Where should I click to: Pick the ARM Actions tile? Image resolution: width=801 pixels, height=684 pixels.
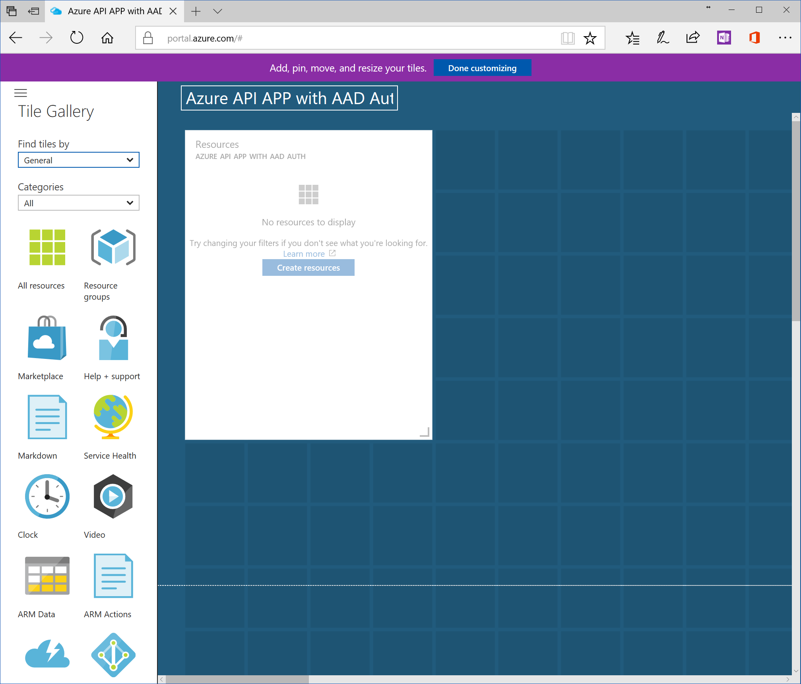point(113,575)
